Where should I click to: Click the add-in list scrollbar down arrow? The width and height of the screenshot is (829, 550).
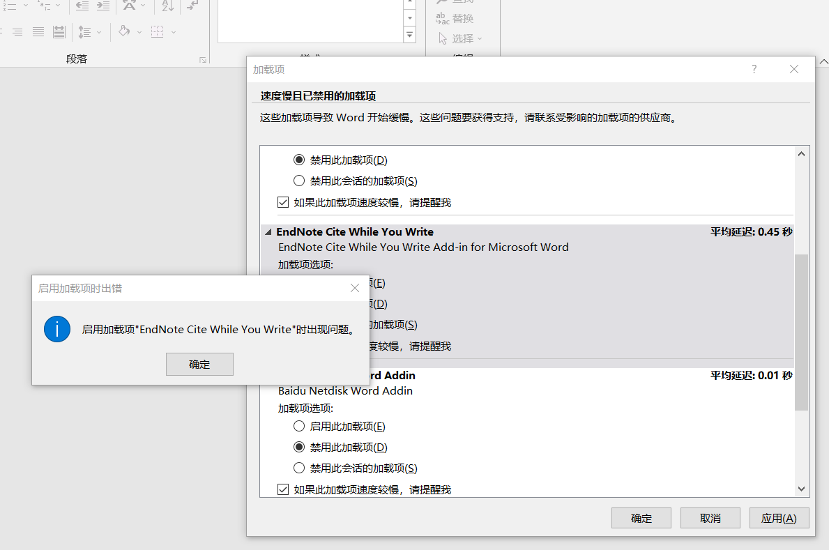(802, 489)
